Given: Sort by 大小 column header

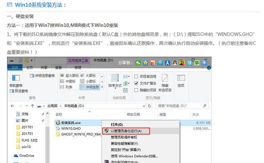Looking at the screenshot, I should coord(195,115).
